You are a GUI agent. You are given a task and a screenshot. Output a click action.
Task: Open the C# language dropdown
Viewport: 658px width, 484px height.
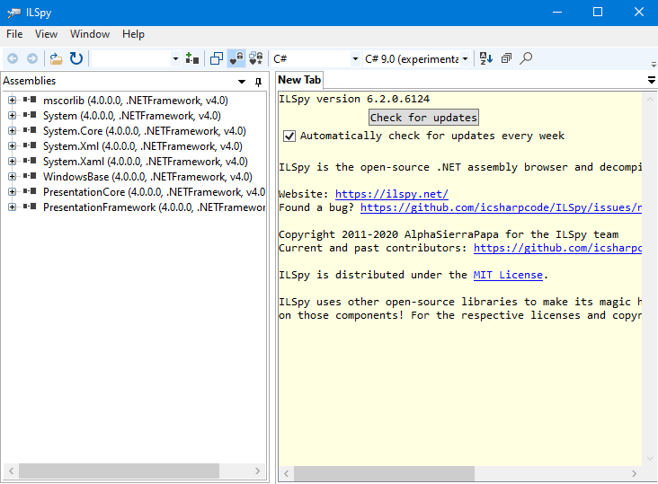click(x=355, y=58)
